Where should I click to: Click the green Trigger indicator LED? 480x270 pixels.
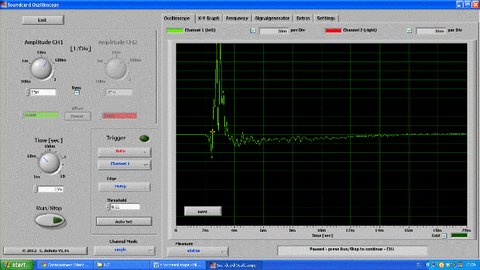(x=145, y=139)
